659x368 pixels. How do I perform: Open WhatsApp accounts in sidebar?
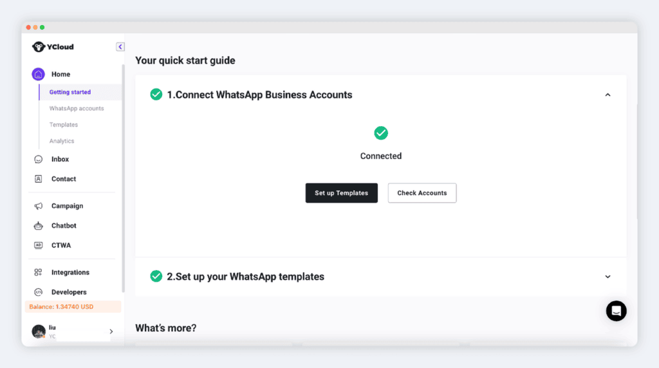(x=77, y=108)
